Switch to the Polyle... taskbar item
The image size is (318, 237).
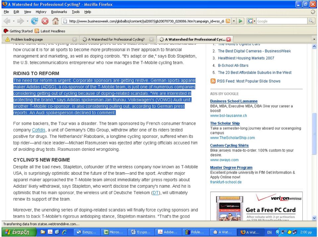195,232
